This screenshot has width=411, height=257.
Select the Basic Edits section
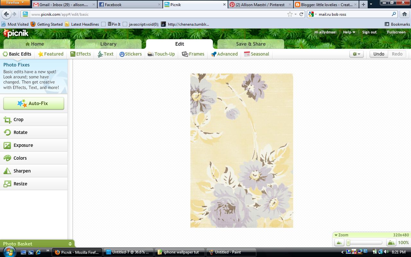17,54
